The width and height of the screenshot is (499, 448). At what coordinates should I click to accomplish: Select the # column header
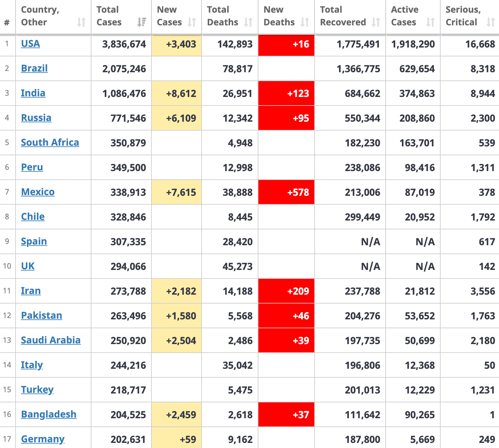[x=7, y=22]
